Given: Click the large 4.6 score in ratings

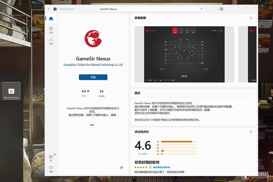Looking at the screenshot, I should pyautogui.click(x=143, y=145).
